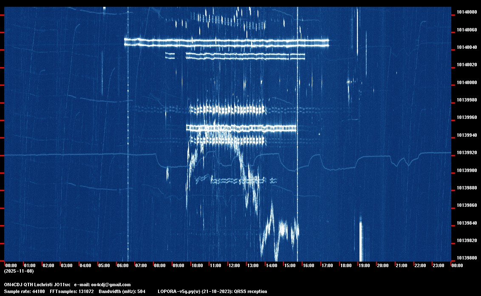Click the 12:00 time axis label
The height and width of the screenshot is (296, 481).
(x=235, y=265)
